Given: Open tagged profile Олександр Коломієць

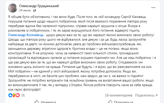Looking at the screenshot, I should [x=26, y=35].
